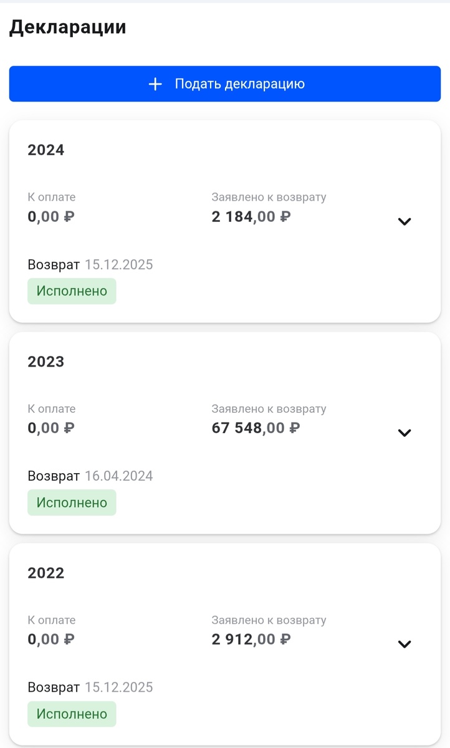The image size is (450, 748).
Task: Expand the 2023 declaration details
Action: (405, 433)
